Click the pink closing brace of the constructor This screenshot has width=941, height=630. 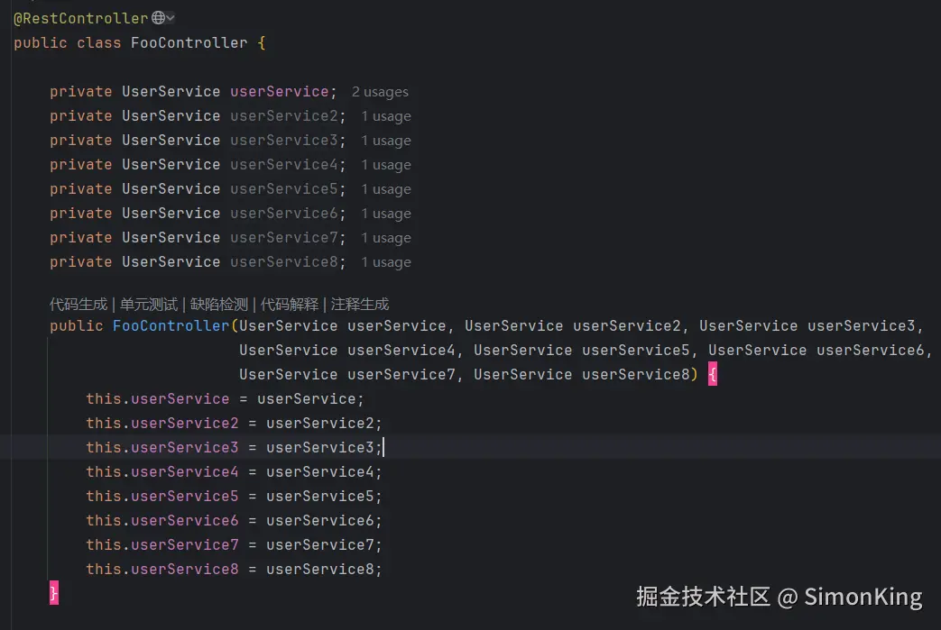coord(54,593)
